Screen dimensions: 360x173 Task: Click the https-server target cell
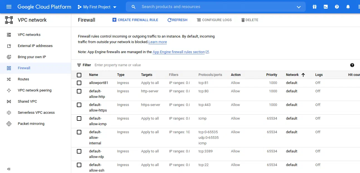point(151,105)
